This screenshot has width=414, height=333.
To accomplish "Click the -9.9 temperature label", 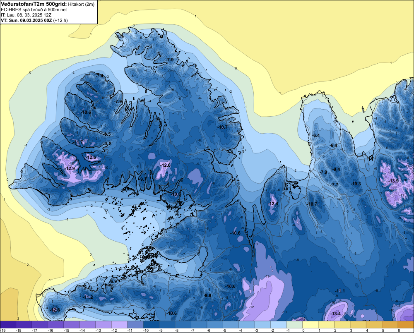I will (x=207, y=295).
